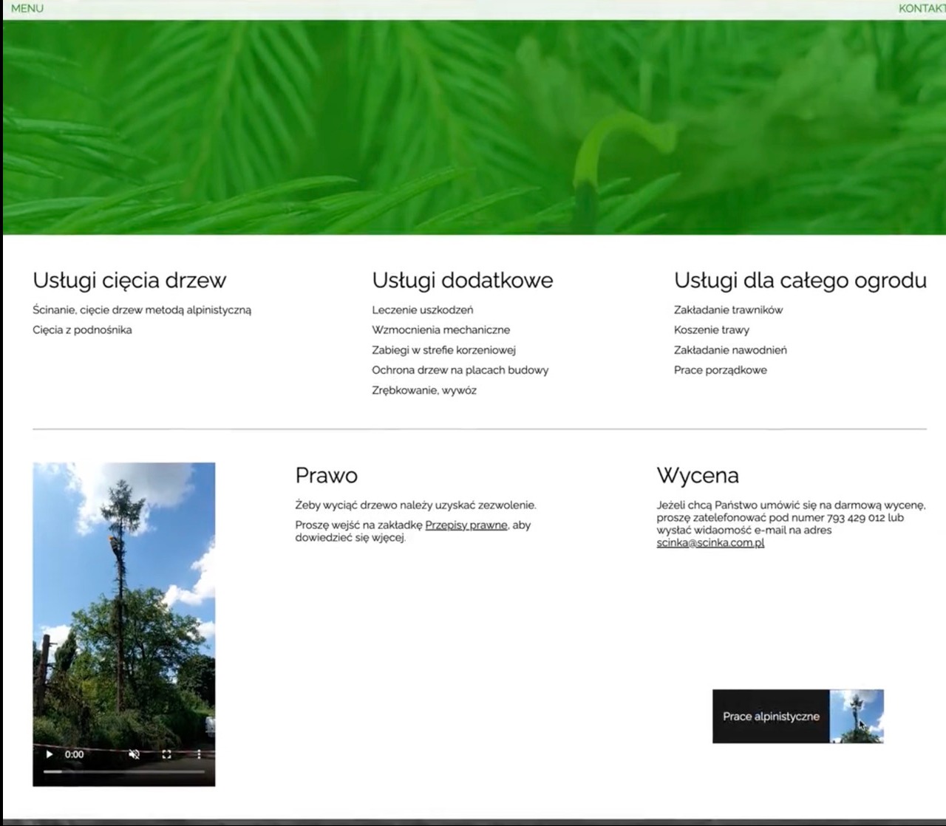Choose Zakładanie trawników service
Screen dimensions: 946x826
[x=727, y=310]
